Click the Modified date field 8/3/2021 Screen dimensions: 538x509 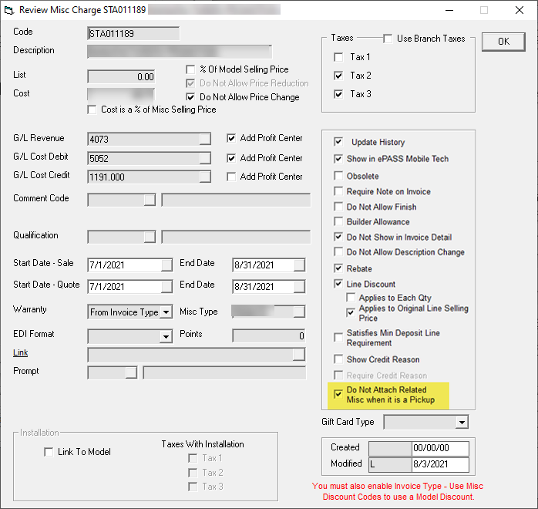440,464
